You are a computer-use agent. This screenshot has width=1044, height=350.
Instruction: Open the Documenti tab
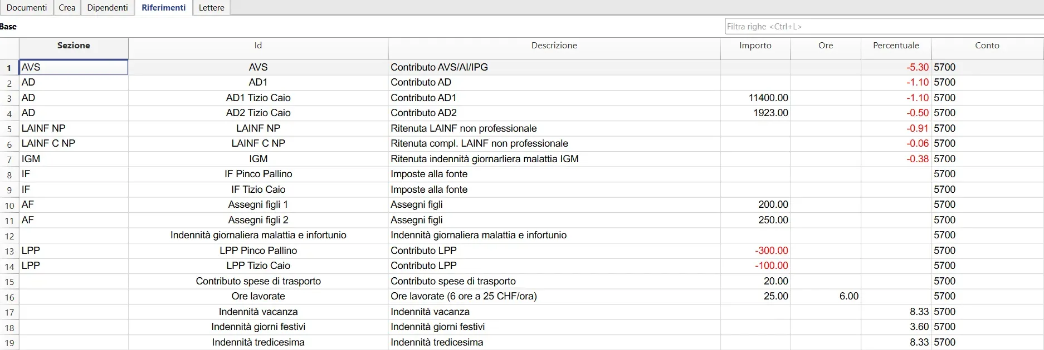[27, 8]
